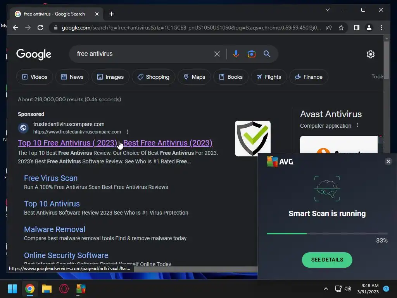The image size is (397, 298).
Task: Switch to Shopping results
Action: click(154, 77)
